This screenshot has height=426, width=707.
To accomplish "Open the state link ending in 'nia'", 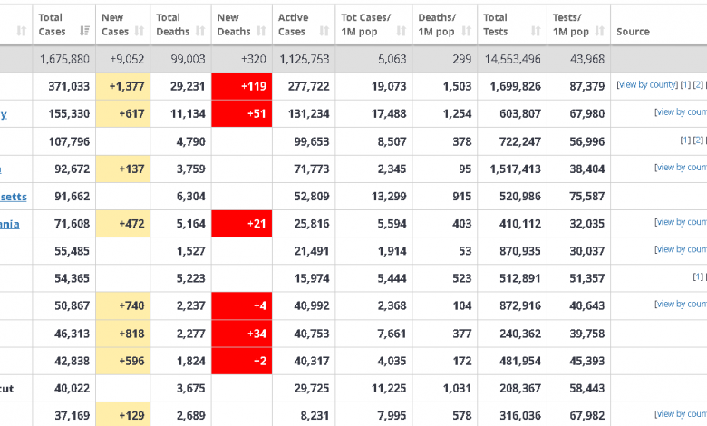I will click(9, 224).
